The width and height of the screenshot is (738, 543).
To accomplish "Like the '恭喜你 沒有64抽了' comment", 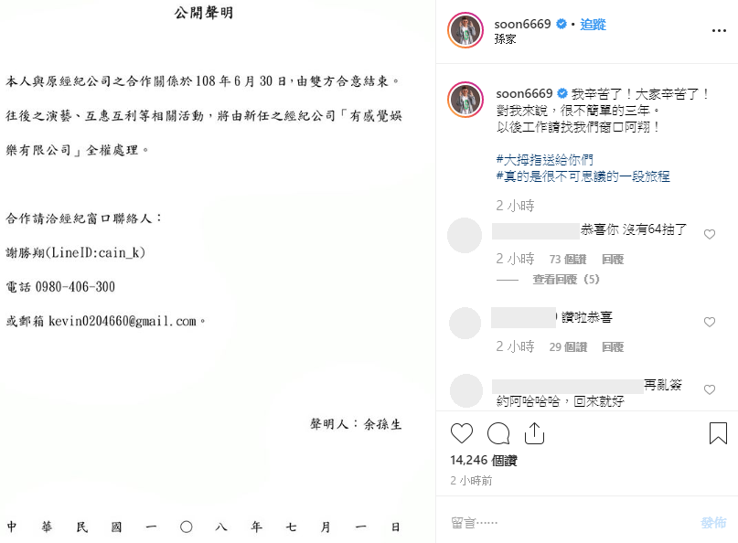I will coord(710,234).
